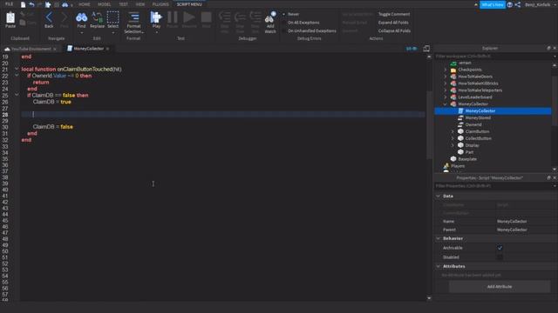
Task: Click Toggle Comment action
Action: click(x=394, y=14)
